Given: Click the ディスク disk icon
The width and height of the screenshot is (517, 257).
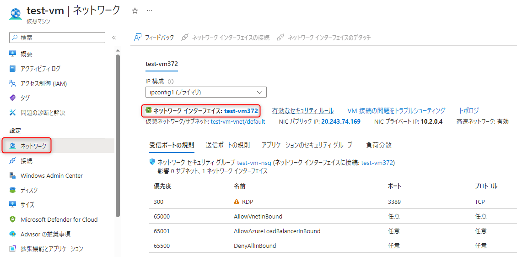Looking at the screenshot, I should [x=12, y=190].
